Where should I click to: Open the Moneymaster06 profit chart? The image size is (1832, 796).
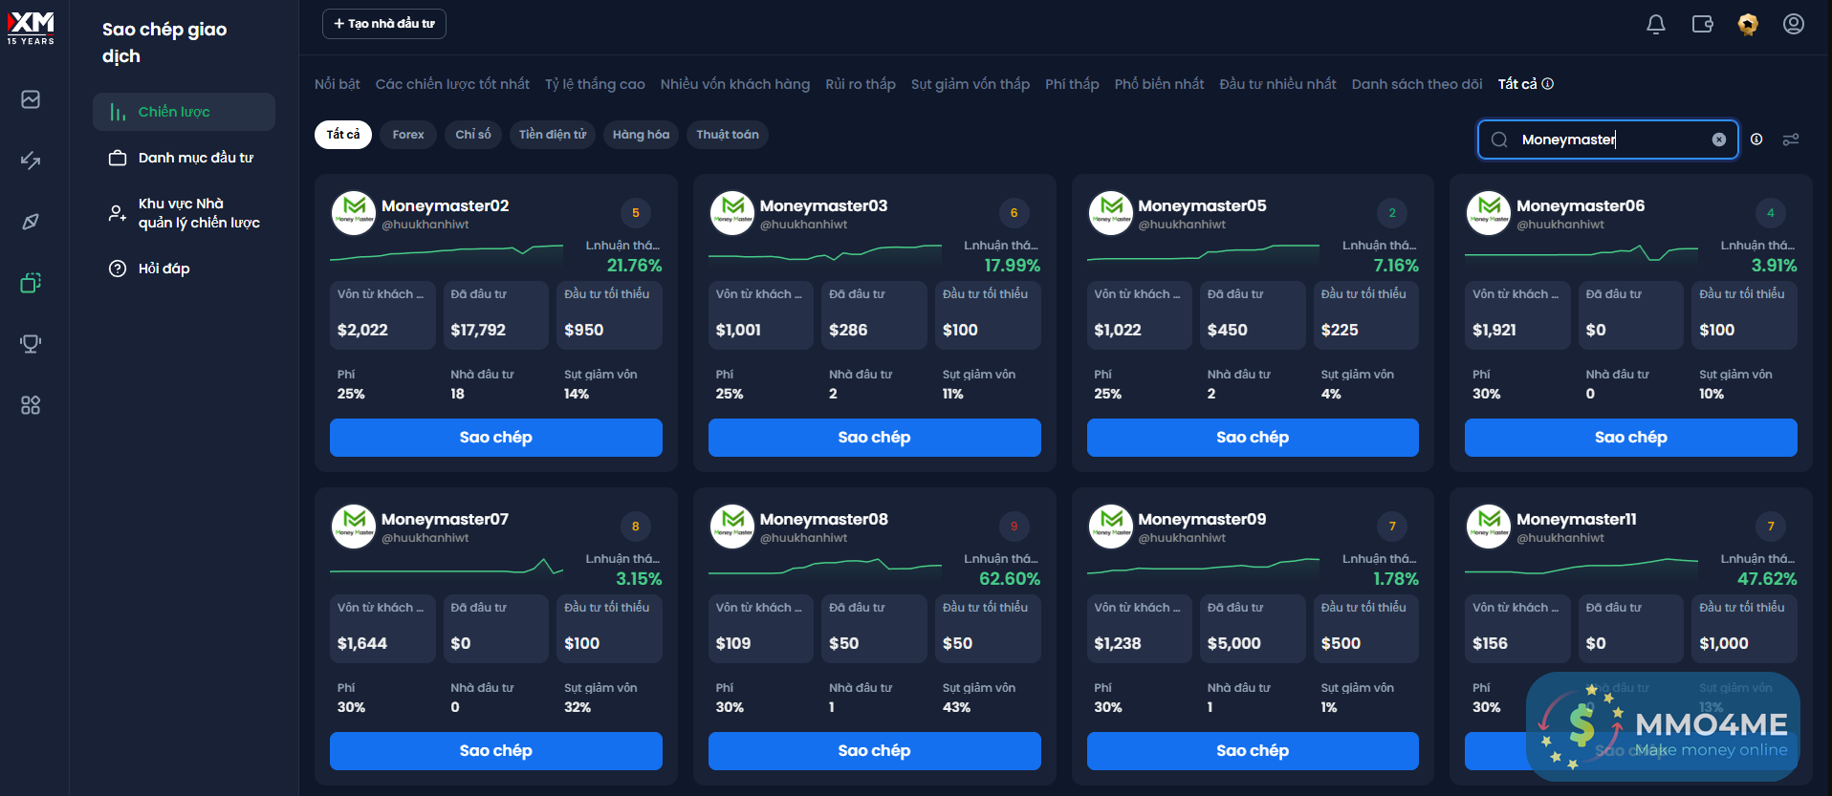(1581, 252)
